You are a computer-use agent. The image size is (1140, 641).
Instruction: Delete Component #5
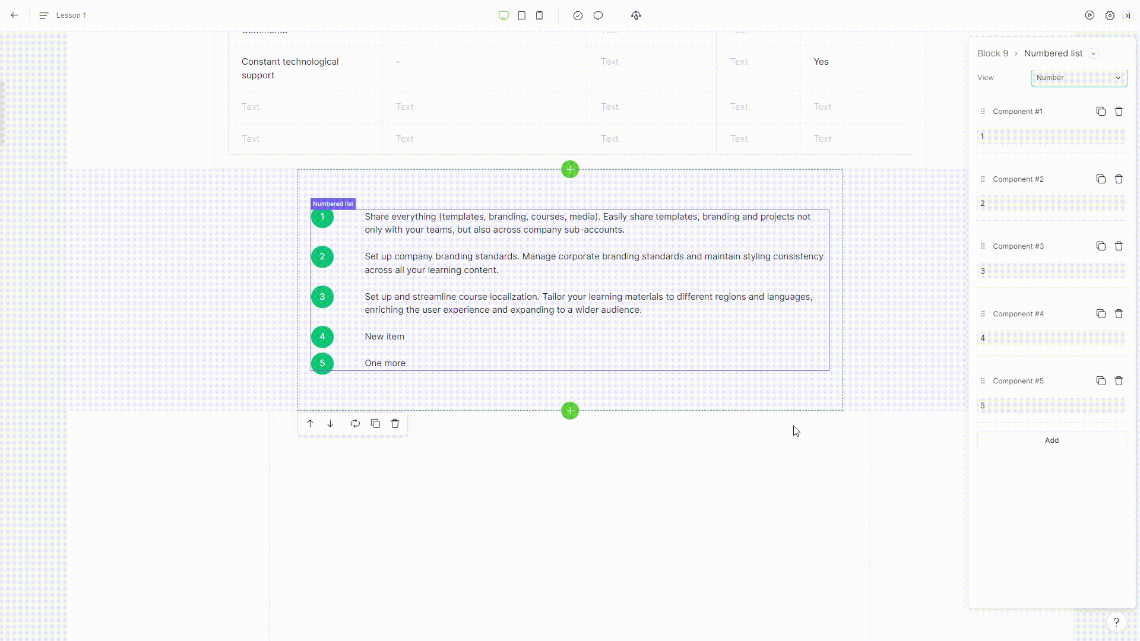coord(1119,381)
